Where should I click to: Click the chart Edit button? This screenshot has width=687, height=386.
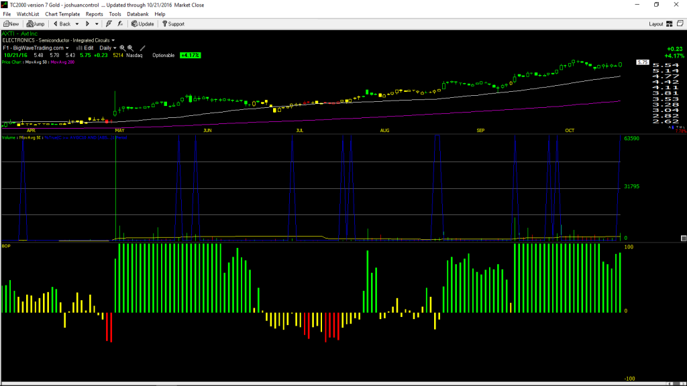click(85, 48)
